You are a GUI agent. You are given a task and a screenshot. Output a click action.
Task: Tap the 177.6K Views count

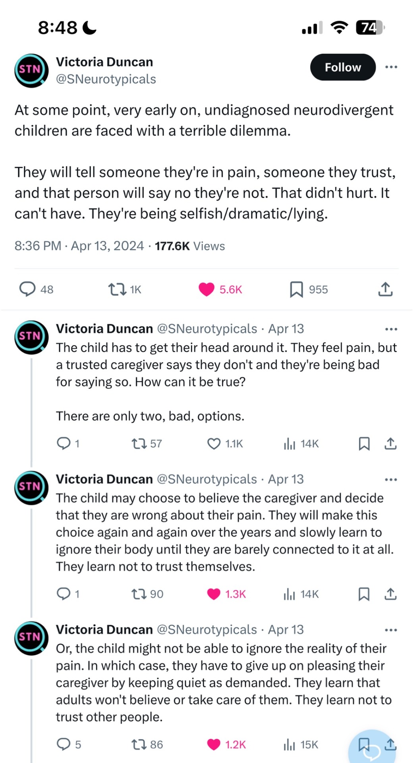pos(190,246)
